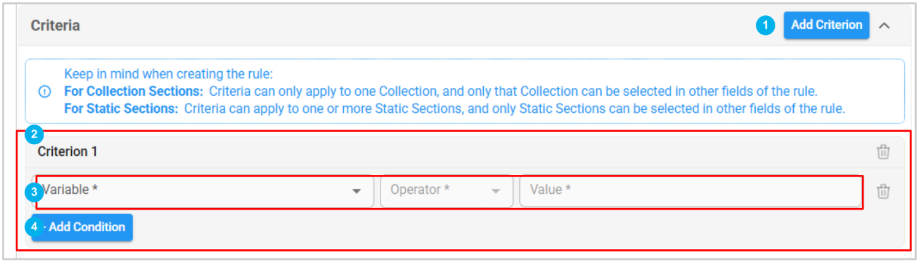Focus the Value input field
Screen dimensions: 919x262
690,191
